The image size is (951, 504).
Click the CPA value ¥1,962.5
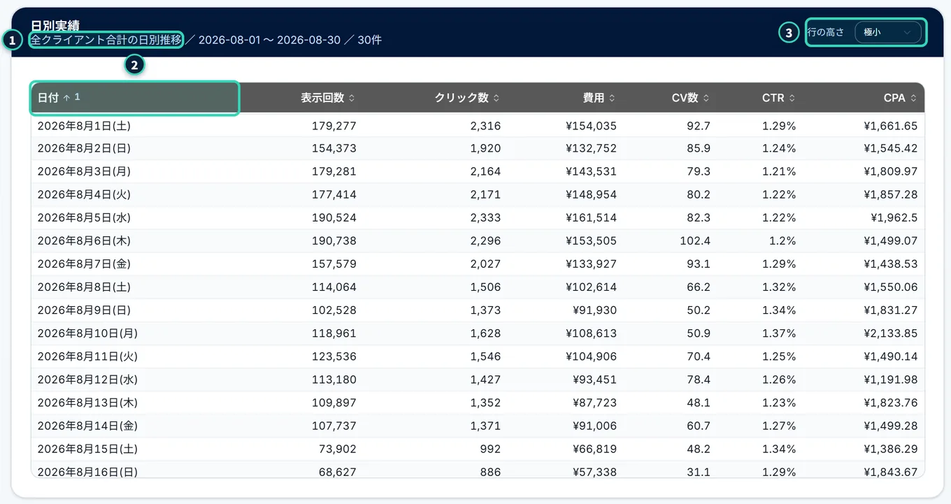click(894, 218)
